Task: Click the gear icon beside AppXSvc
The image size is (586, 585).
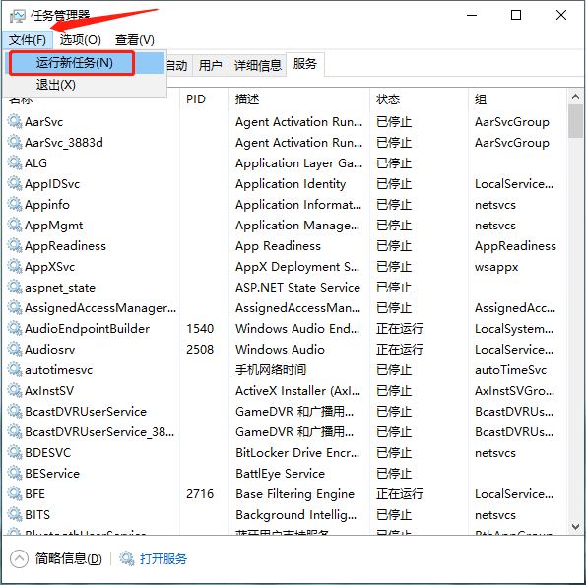Action: coord(15,266)
